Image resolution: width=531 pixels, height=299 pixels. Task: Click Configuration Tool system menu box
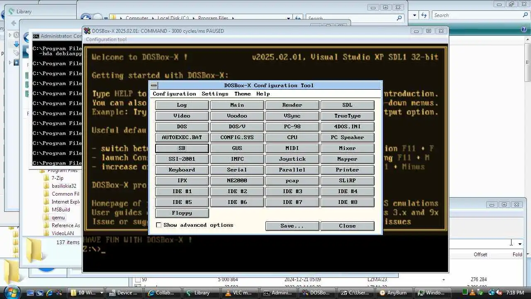pos(154,86)
